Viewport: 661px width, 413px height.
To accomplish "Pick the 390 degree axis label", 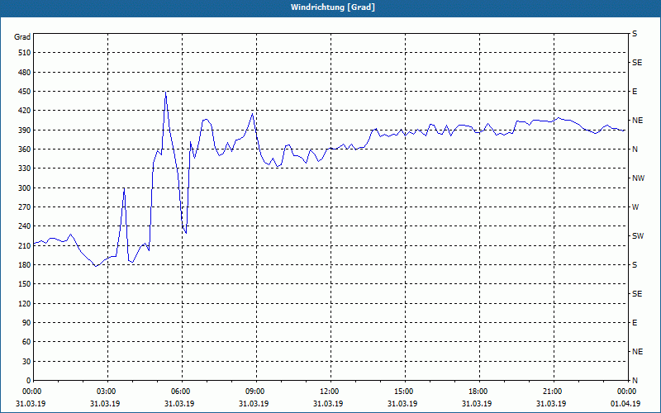I will point(25,131).
